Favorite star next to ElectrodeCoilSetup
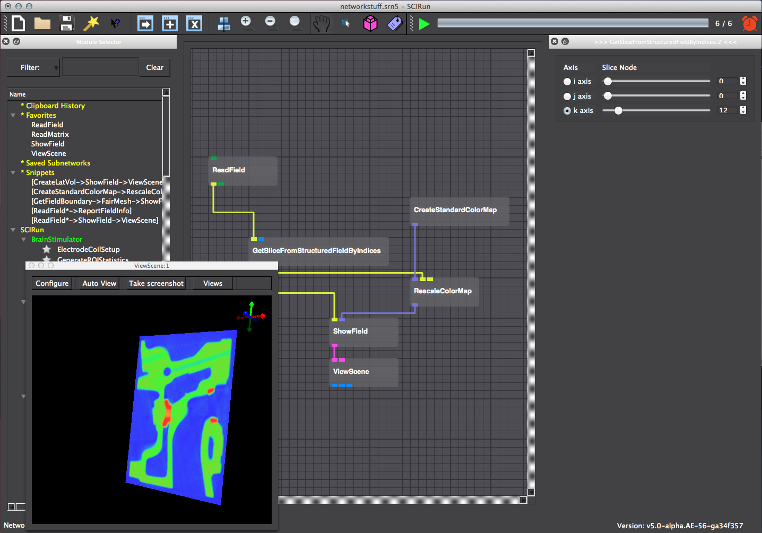Screen dimensions: 762x533 pos(47,249)
